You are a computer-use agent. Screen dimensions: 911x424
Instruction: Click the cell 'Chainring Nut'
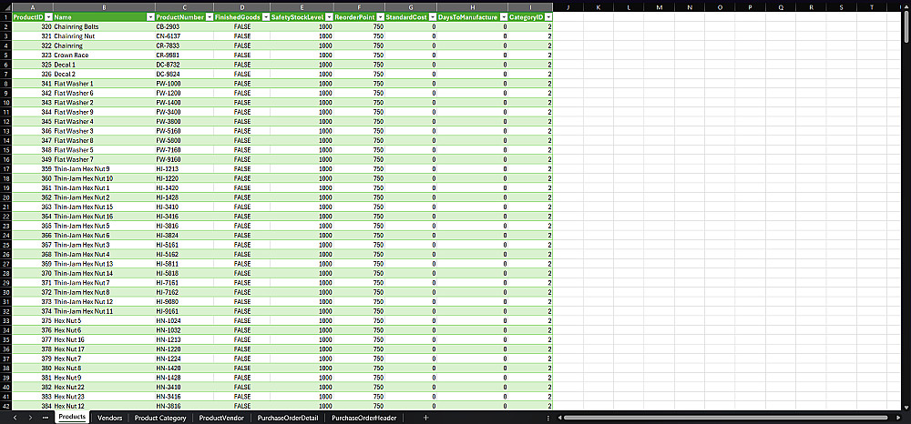(104, 36)
